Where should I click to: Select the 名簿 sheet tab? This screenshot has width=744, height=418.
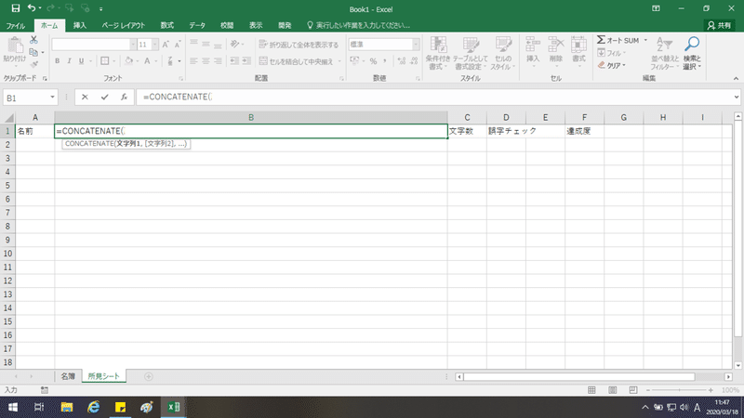[68, 376]
